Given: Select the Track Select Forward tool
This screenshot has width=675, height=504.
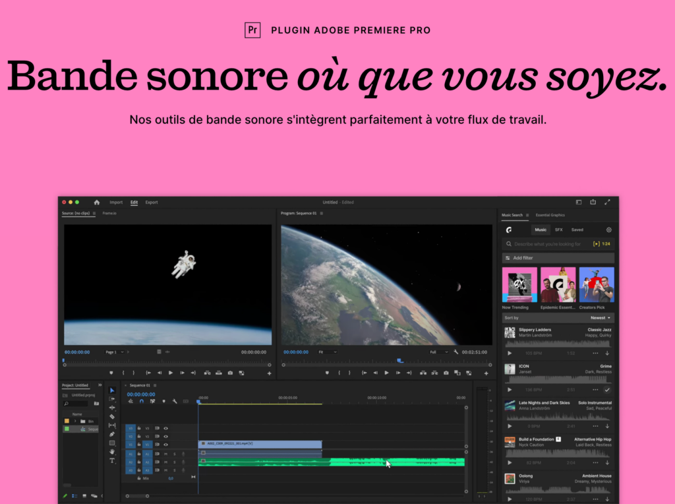Looking at the screenshot, I should 112,399.
